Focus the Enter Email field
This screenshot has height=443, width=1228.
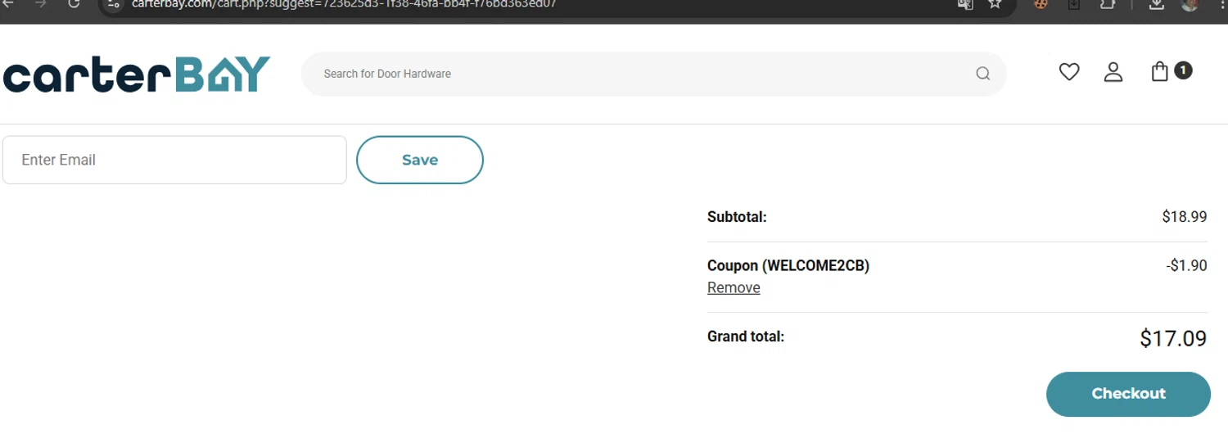(174, 160)
